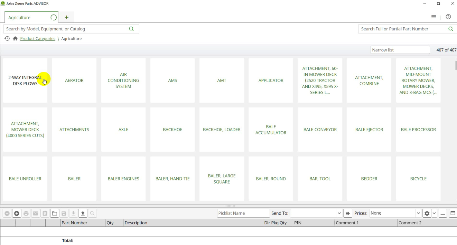457x245 pixels.
Task: Click the PIN column header
Action: pyautogui.click(x=314, y=223)
